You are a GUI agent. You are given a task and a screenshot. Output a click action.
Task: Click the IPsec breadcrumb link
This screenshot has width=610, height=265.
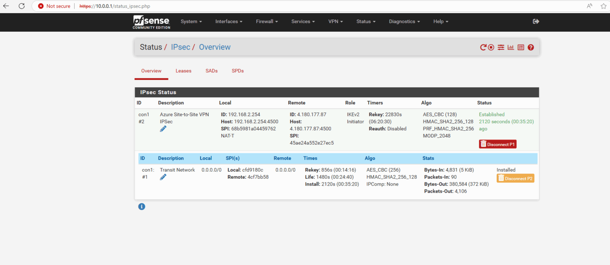pos(181,47)
